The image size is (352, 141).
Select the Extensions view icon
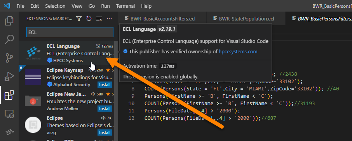pyautogui.click(x=9, y=95)
